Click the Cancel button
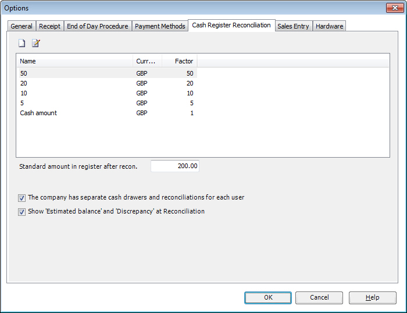 tap(319, 297)
